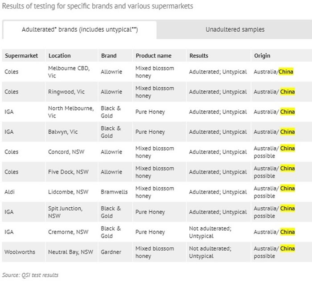Select the Five Dock, NSW cell
This screenshot has height=283, width=312.
coord(68,172)
